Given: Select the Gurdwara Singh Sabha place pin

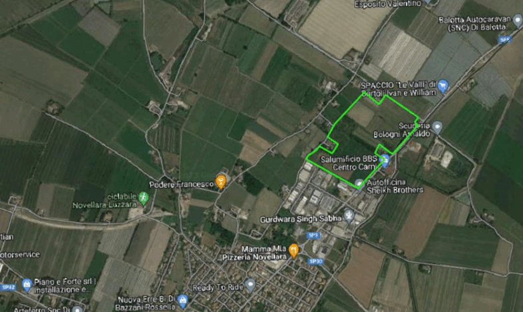Looking at the screenshot, I should [349, 216].
